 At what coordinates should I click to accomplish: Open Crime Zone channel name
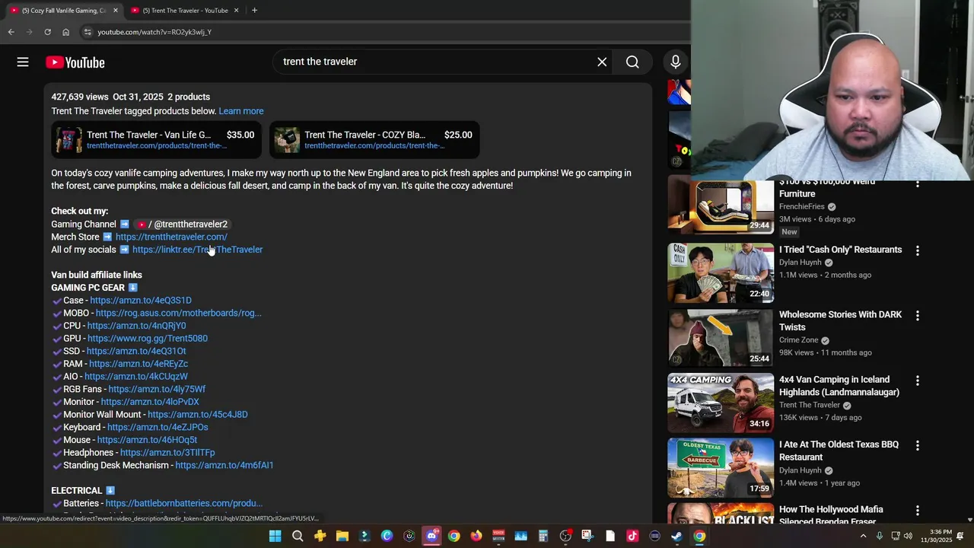pyautogui.click(x=799, y=340)
